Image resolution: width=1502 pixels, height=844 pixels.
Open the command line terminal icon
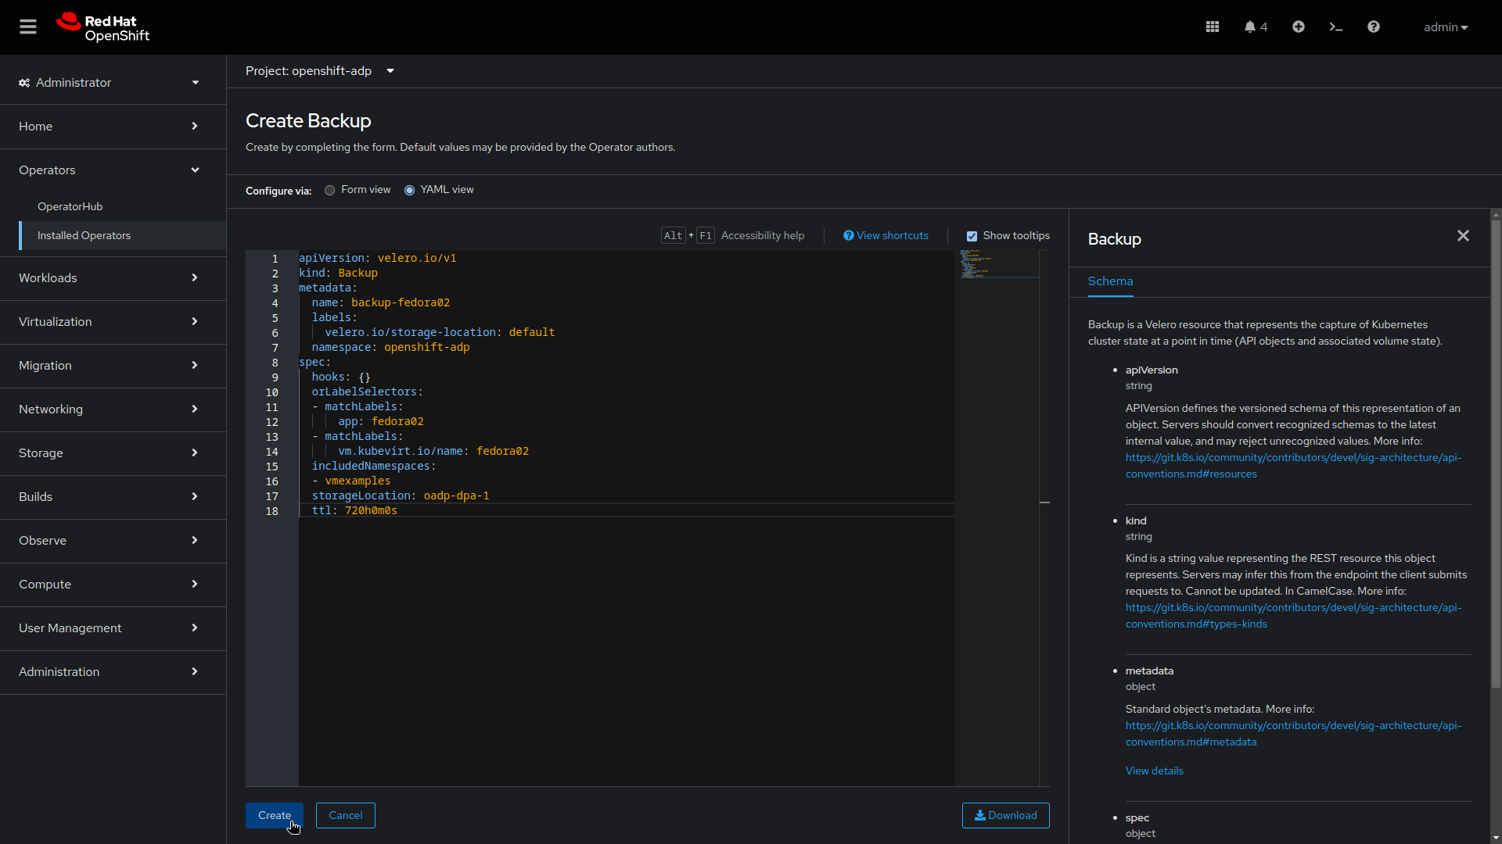[1336, 27]
